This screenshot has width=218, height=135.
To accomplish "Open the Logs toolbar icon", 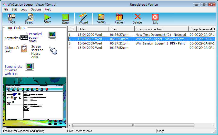I will pyautogui.click(x=12, y=17).
